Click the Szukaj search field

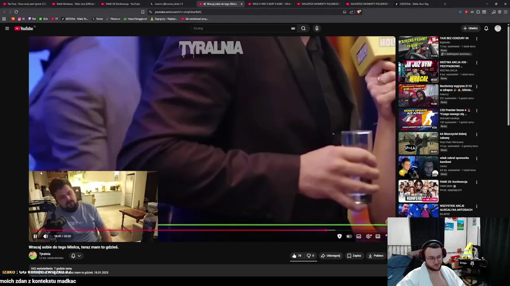pos(241,28)
